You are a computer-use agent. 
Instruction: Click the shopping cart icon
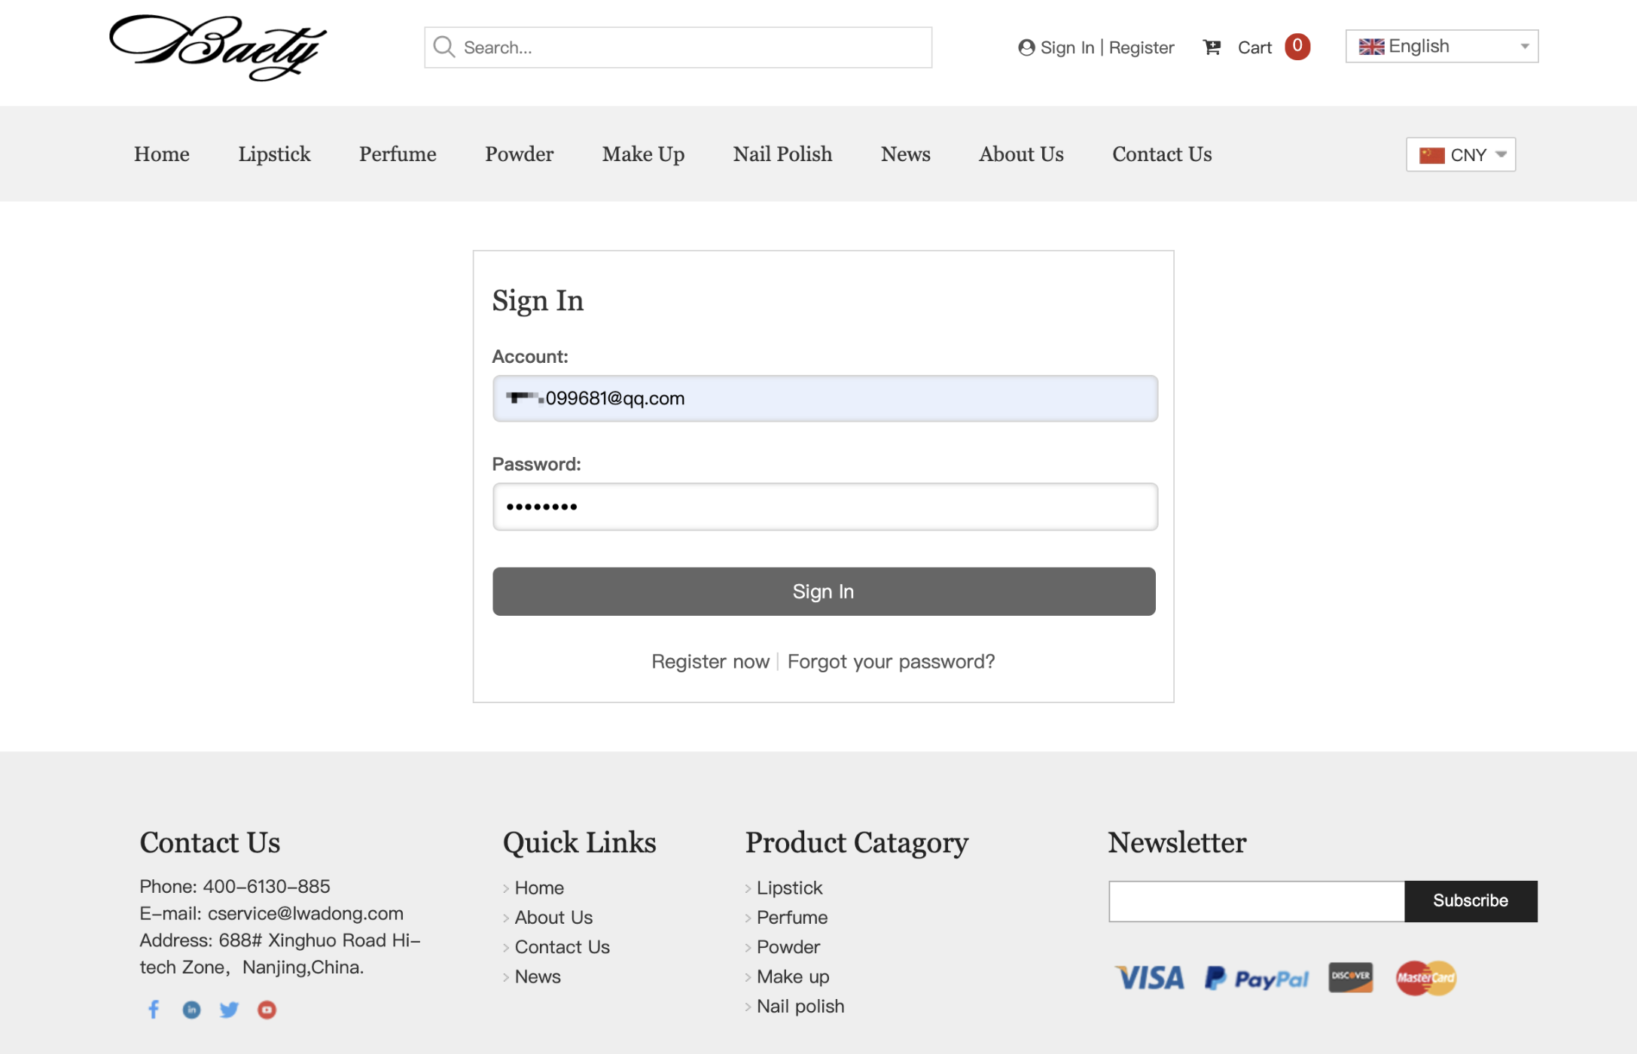click(1212, 47)
